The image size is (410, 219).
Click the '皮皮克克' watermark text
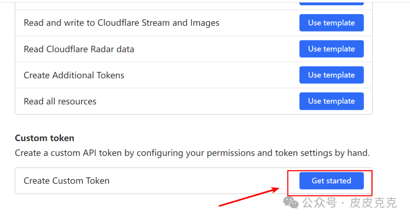[x=373, y=203]
